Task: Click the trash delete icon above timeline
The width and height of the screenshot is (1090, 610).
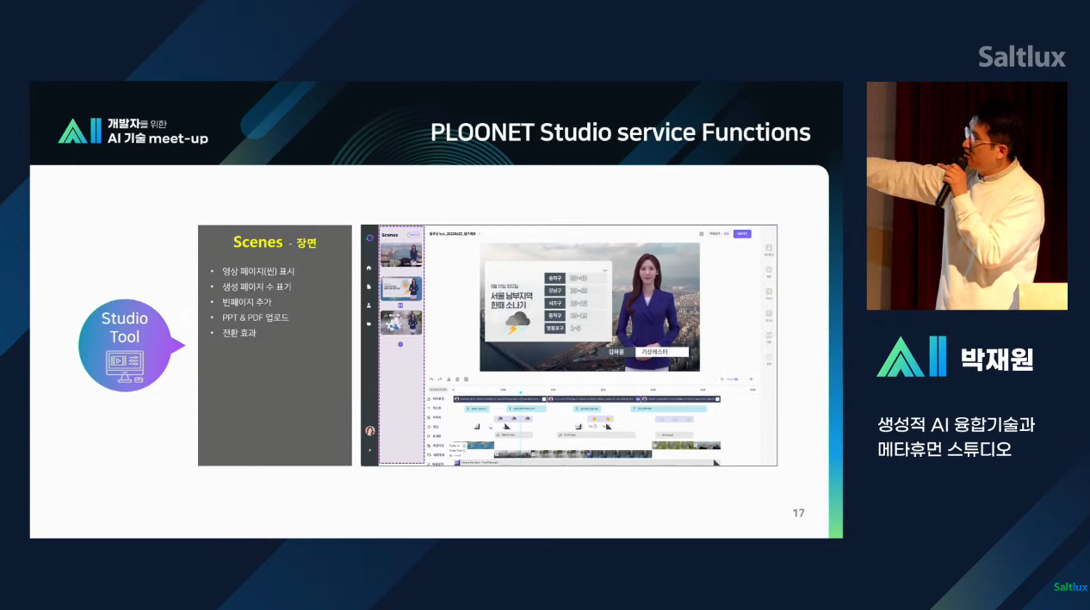Action: click(457, 379)
